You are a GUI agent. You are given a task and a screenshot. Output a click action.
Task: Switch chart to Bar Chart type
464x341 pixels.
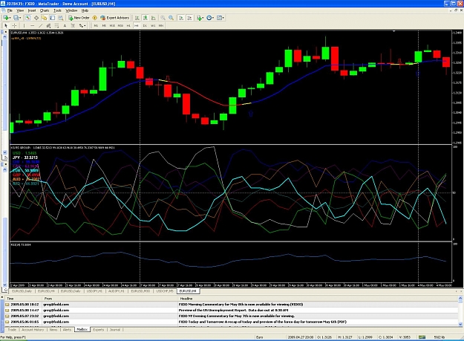(x=137, y=18)
